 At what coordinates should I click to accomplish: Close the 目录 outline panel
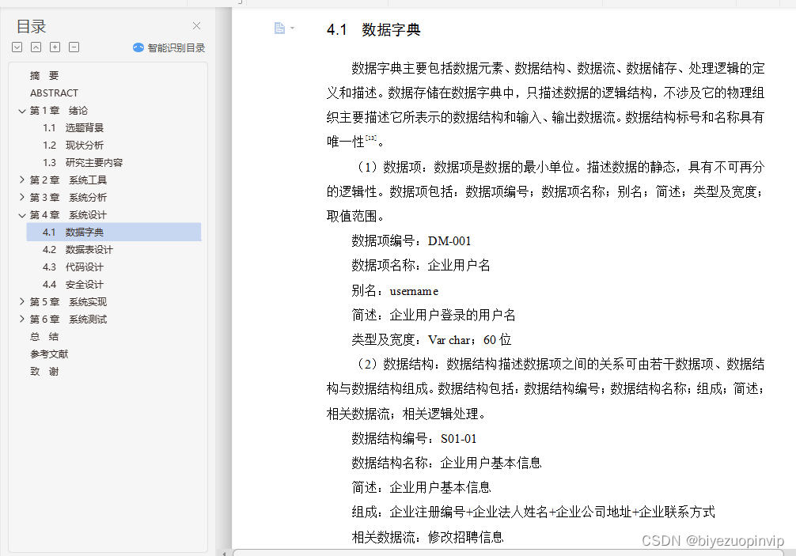coord(196,26)
